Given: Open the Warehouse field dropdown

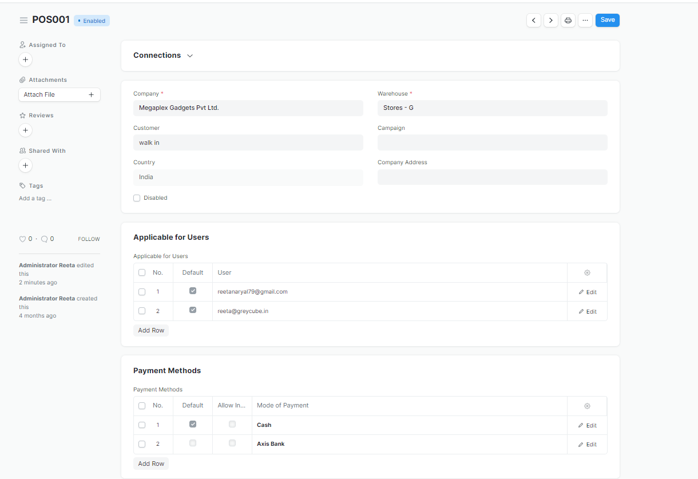Looking at the screenshot, I should [492, 108].
